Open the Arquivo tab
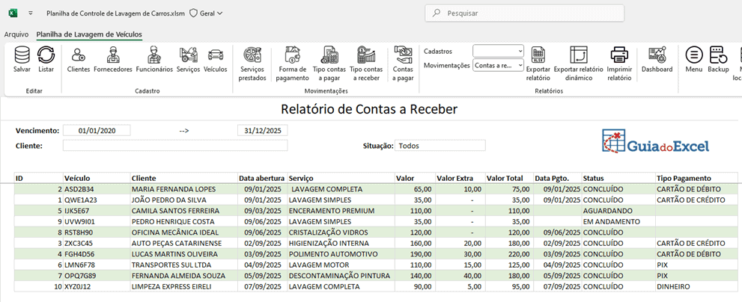The image size is (742, 302). [x=16, y=34]
